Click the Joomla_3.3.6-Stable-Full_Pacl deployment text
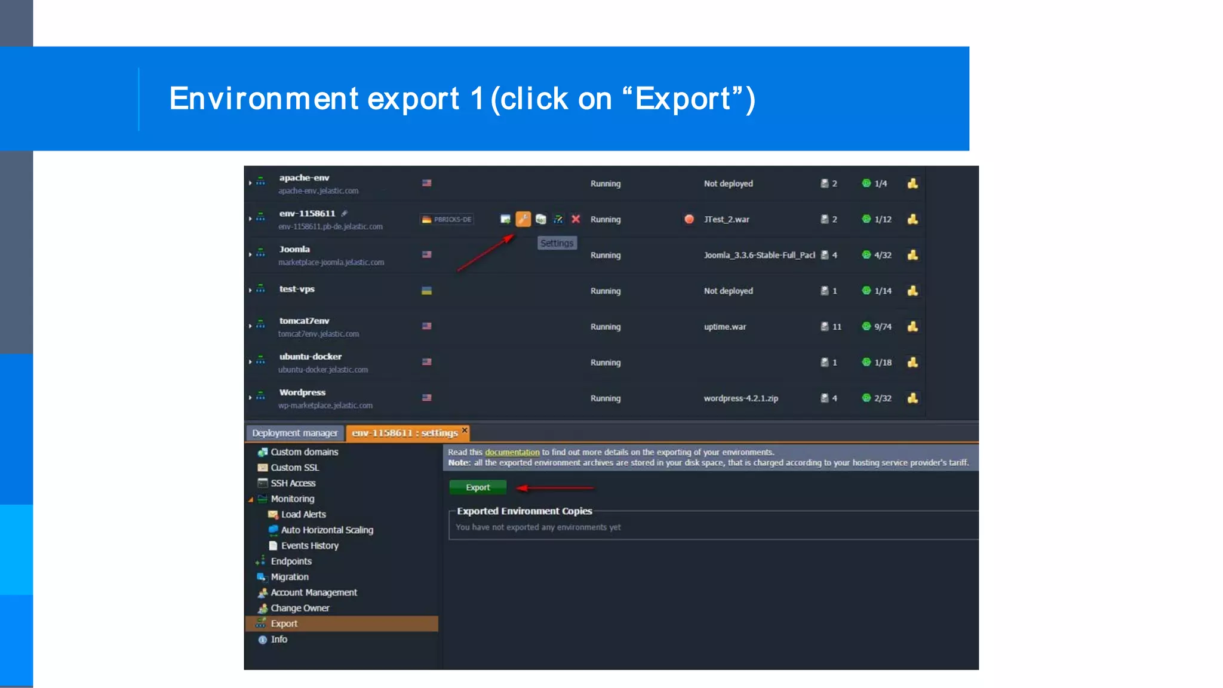Image resolution: width=1223 pixels, height=688 pixels. [759, 255]
